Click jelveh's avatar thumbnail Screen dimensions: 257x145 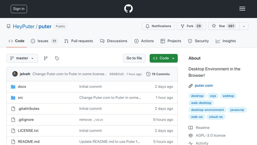point(15,74)
